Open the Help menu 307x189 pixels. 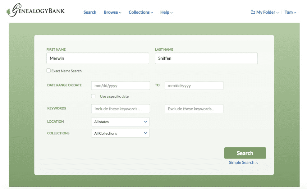click(166, 12)
